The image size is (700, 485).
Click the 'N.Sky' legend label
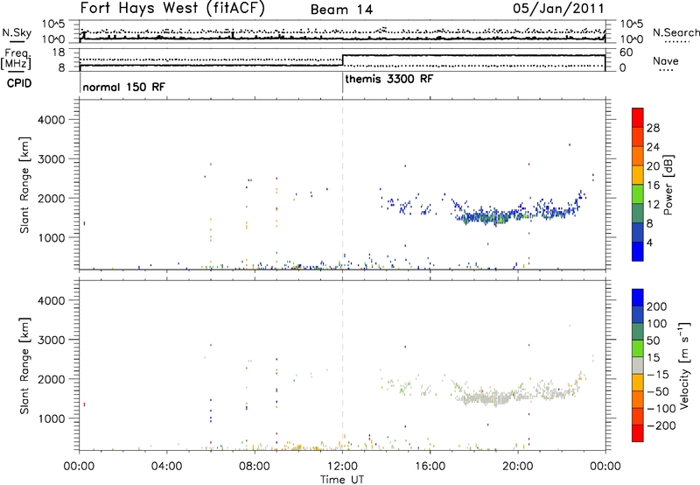(x=17, y=32)
